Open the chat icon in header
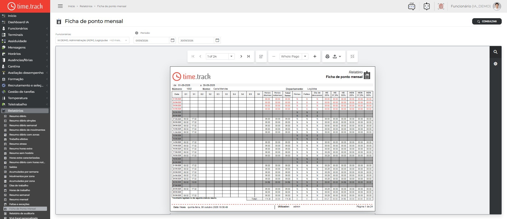This screenshot has width=507, height=219. 412,6
